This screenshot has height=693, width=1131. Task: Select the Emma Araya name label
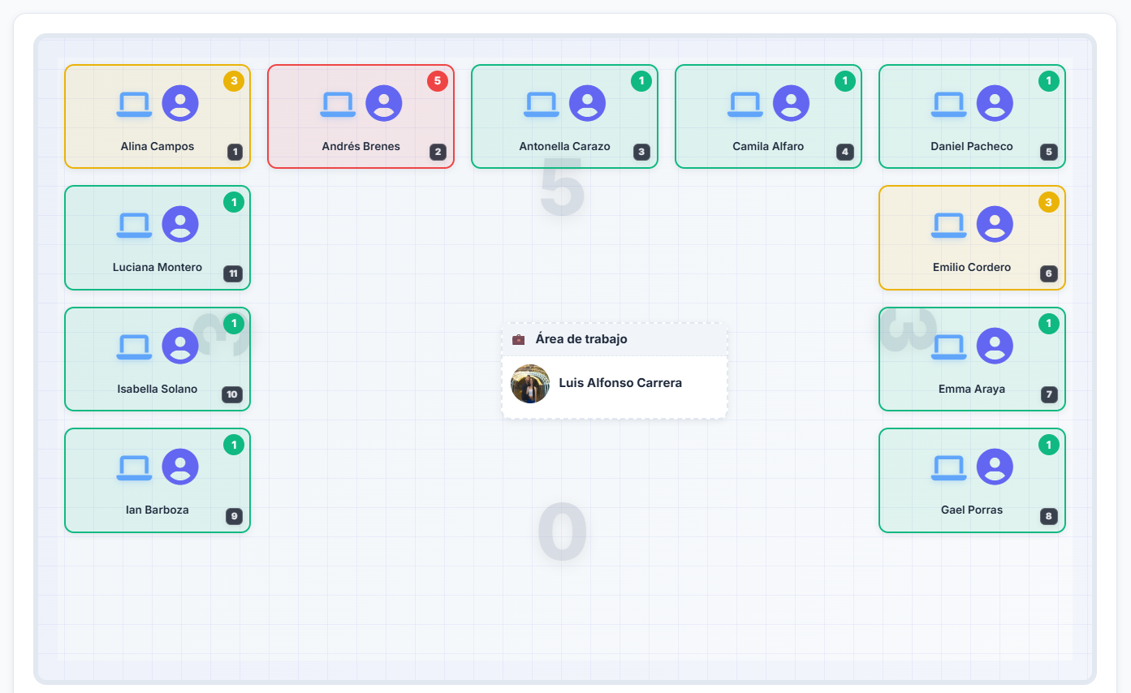(x=971, y=389)
